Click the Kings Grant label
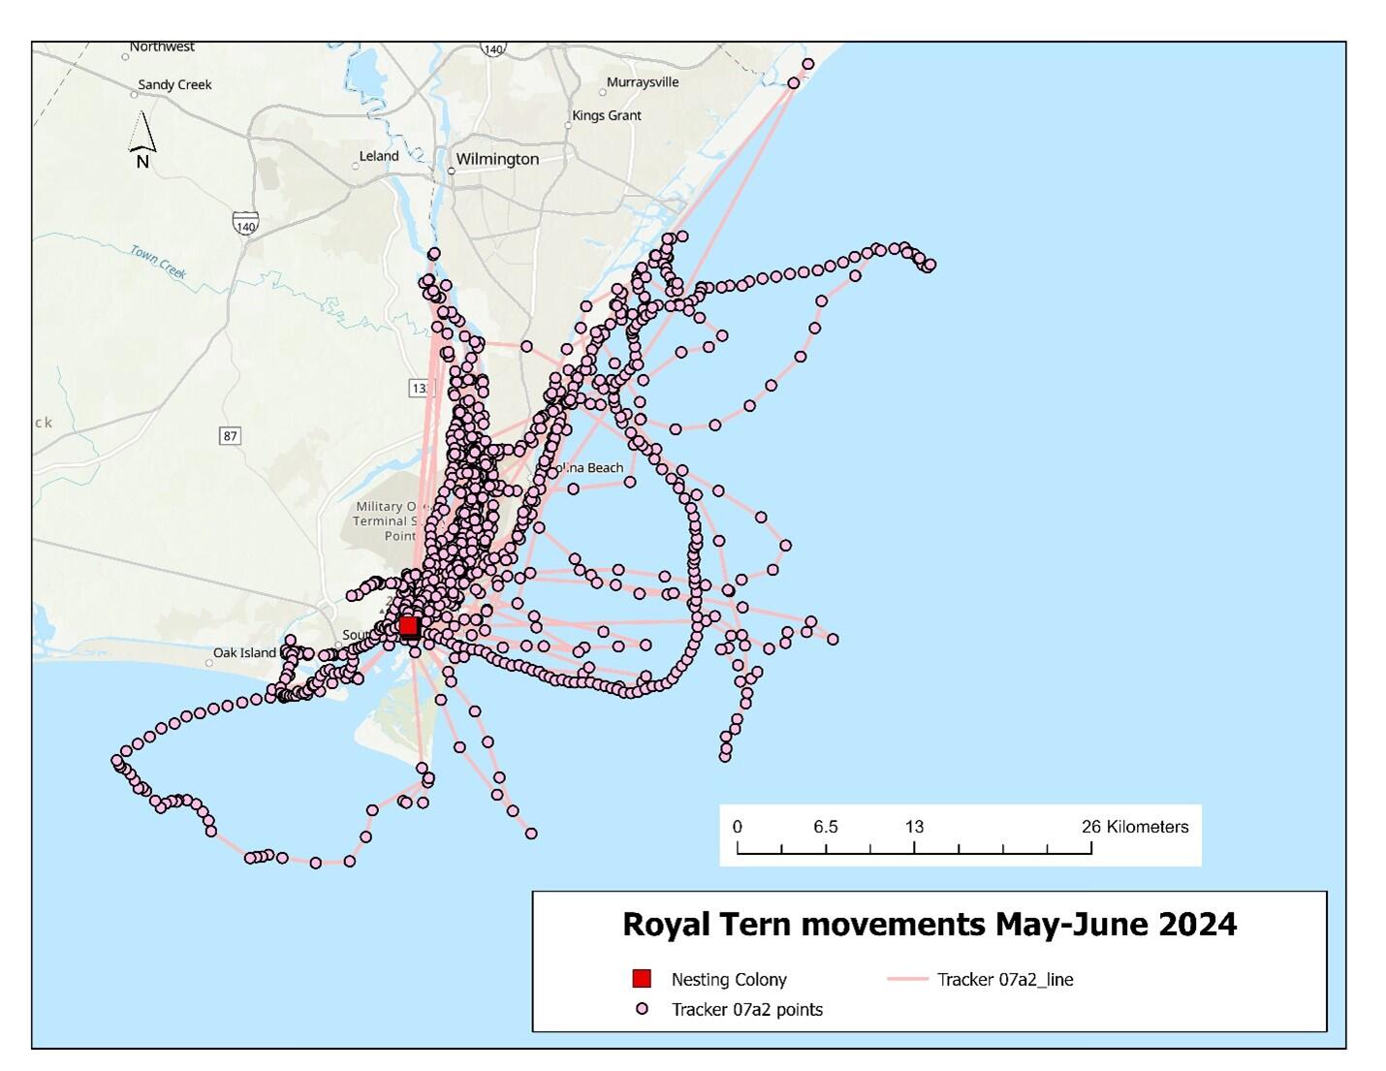Screen dimensions: 1386x1071 click(607, 115)
